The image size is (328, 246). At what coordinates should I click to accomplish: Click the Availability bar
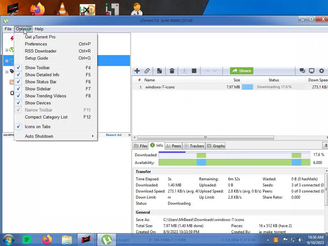pyautogui.click(x=234, y=162)
